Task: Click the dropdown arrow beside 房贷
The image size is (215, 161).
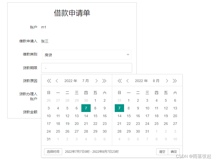Action: tap(128, 55)
